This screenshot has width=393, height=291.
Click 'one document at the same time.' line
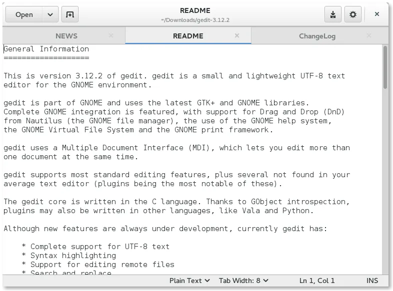point(70,157)
